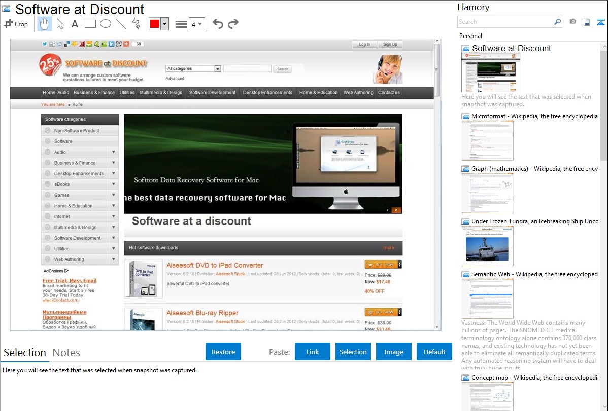Click the Default paste button
This screenshot has width=608, height=411.
click(434, 352)
